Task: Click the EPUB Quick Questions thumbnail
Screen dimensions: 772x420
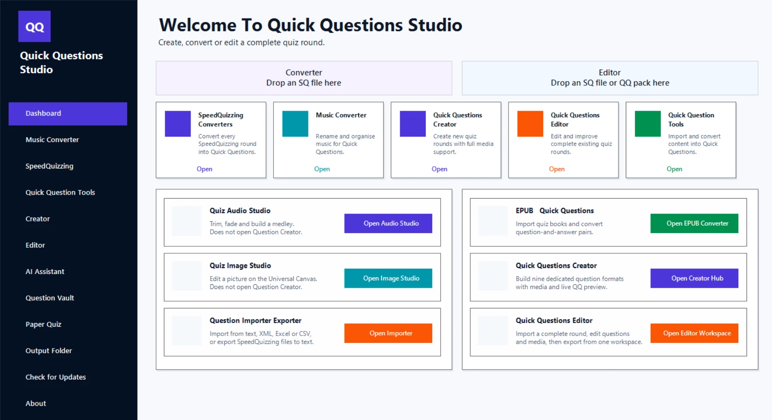Action: click(493, 221)
